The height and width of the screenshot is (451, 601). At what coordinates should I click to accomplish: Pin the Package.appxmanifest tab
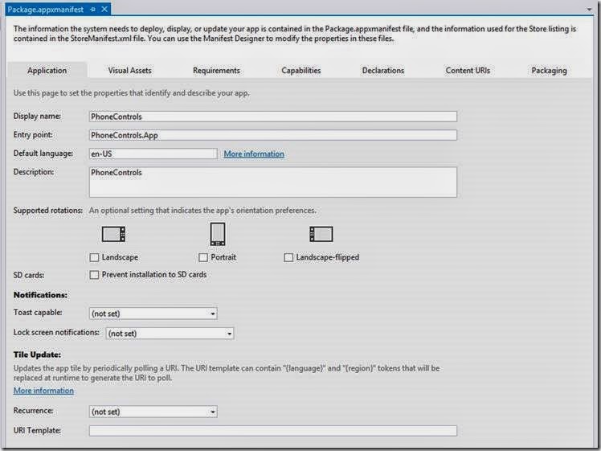point(92,10)
